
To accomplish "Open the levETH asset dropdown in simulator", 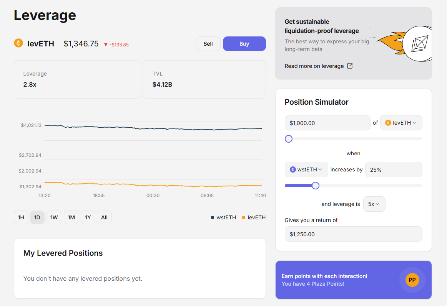I will 401,123.
